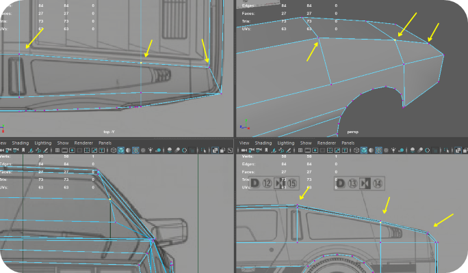Click Bookmarks icon in left lower panel
Viewport: 468px width, 273px height.
(x=23, y=150)
